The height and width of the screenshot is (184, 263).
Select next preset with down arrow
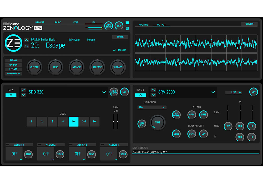pyautogui.click(x=27, y=46)
